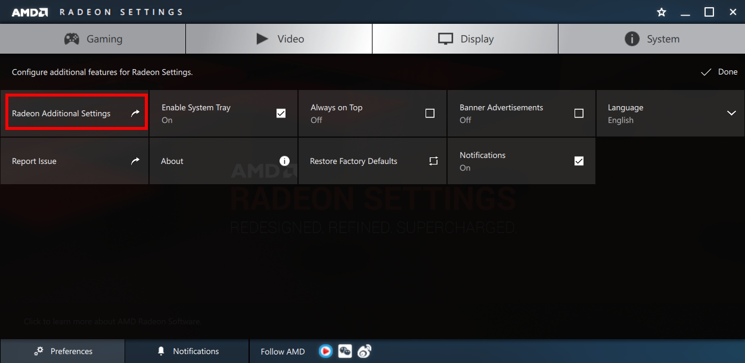Screen dimensions: 745x363
Task: Click the blue video play social icon
Action: click(x=325, y=351)
